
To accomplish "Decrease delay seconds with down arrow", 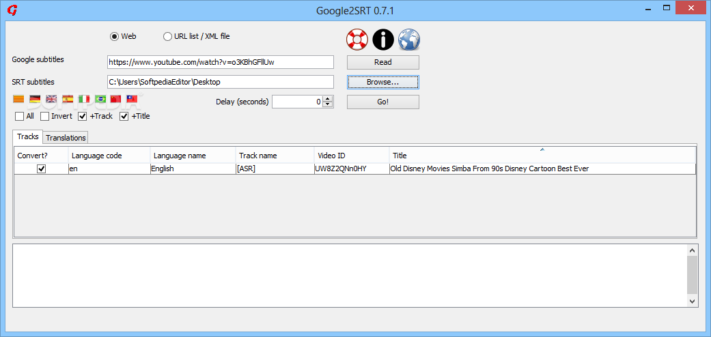I will [x=328, y=104].
